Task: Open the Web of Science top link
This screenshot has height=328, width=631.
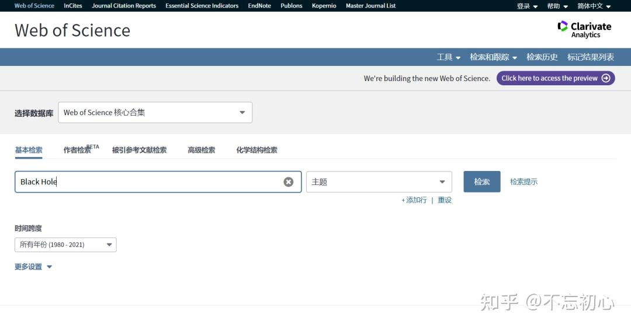Action: tap(34, 6)
